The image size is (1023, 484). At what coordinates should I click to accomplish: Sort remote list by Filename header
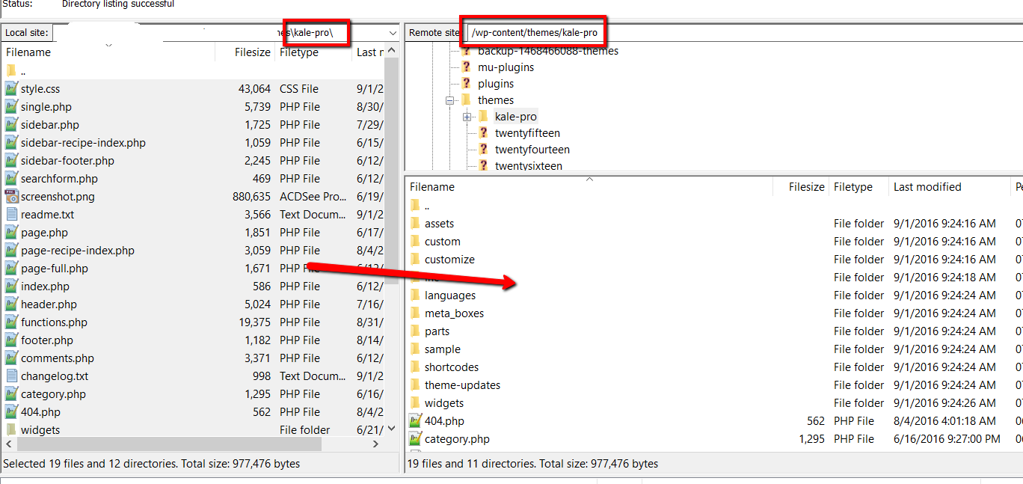tap(432, 187)
